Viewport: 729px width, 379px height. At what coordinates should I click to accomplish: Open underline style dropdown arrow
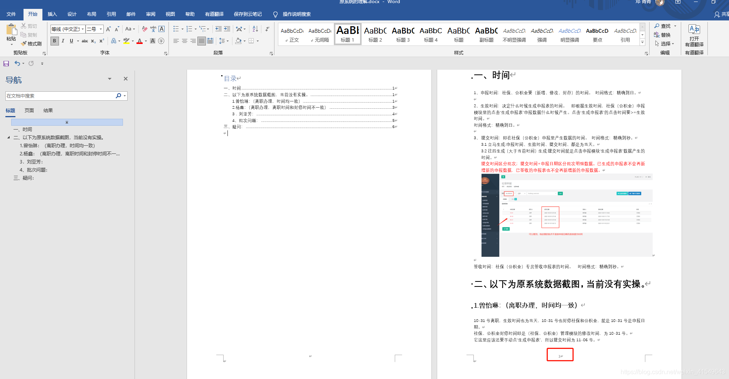point(78,41)
